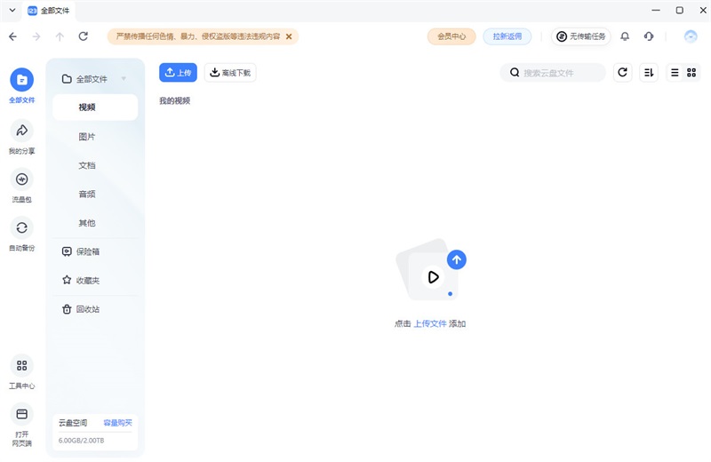Open the sort order dropdown
This screenshot has width=711, height=462.
click(649, 73)
